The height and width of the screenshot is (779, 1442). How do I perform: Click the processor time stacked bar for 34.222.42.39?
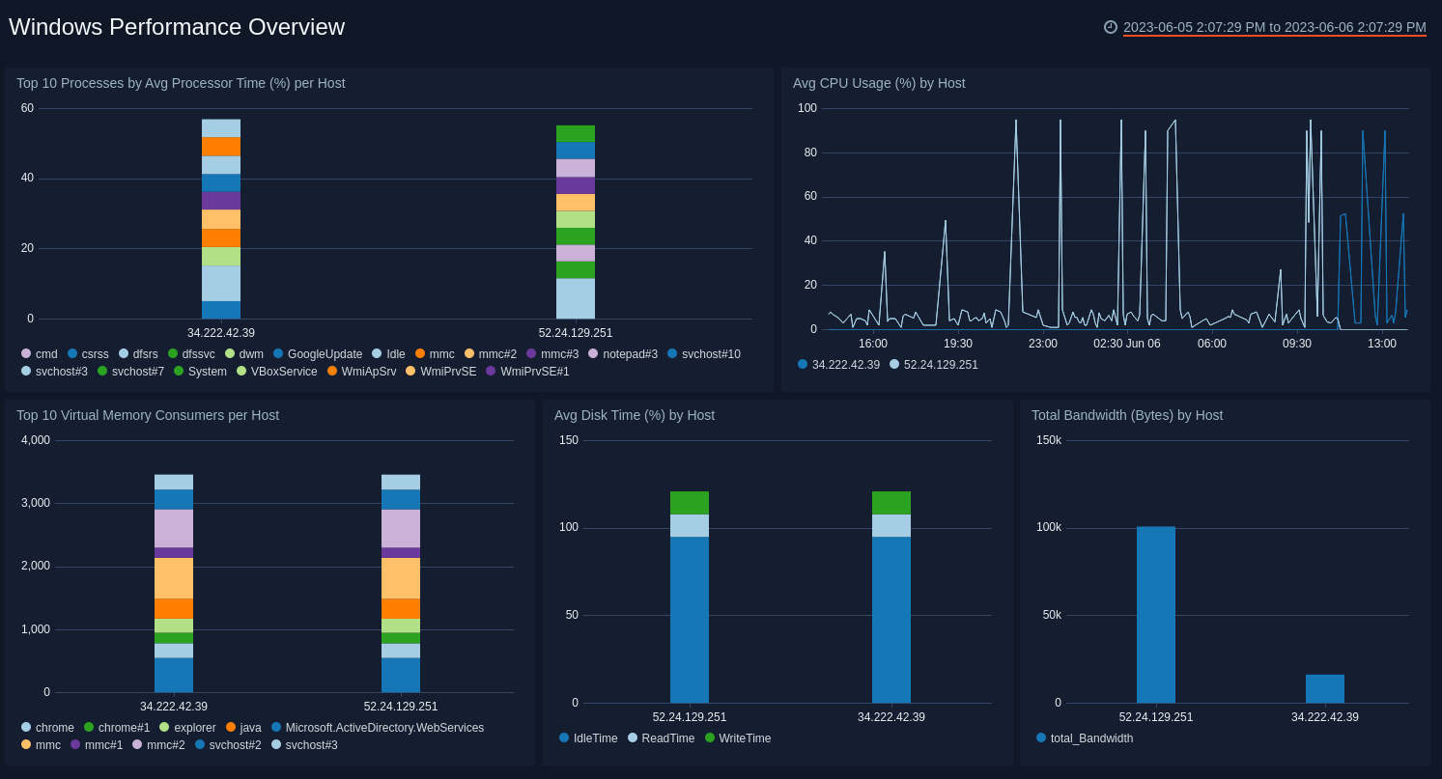tap(221, 219)
